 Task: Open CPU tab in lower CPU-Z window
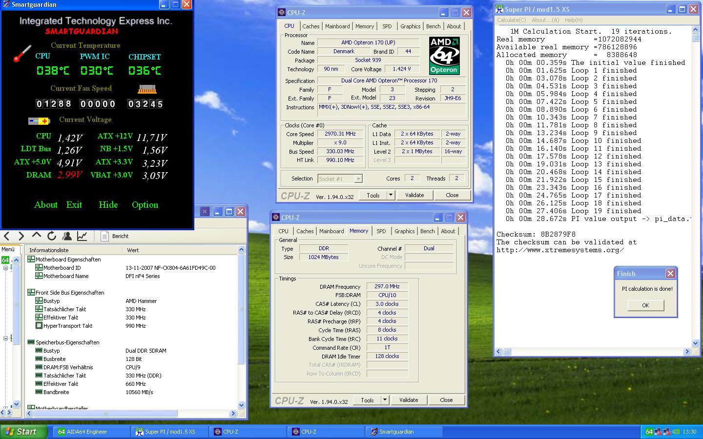283,231
